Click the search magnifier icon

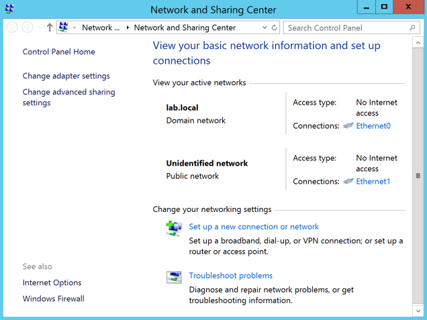coord(412,28)
